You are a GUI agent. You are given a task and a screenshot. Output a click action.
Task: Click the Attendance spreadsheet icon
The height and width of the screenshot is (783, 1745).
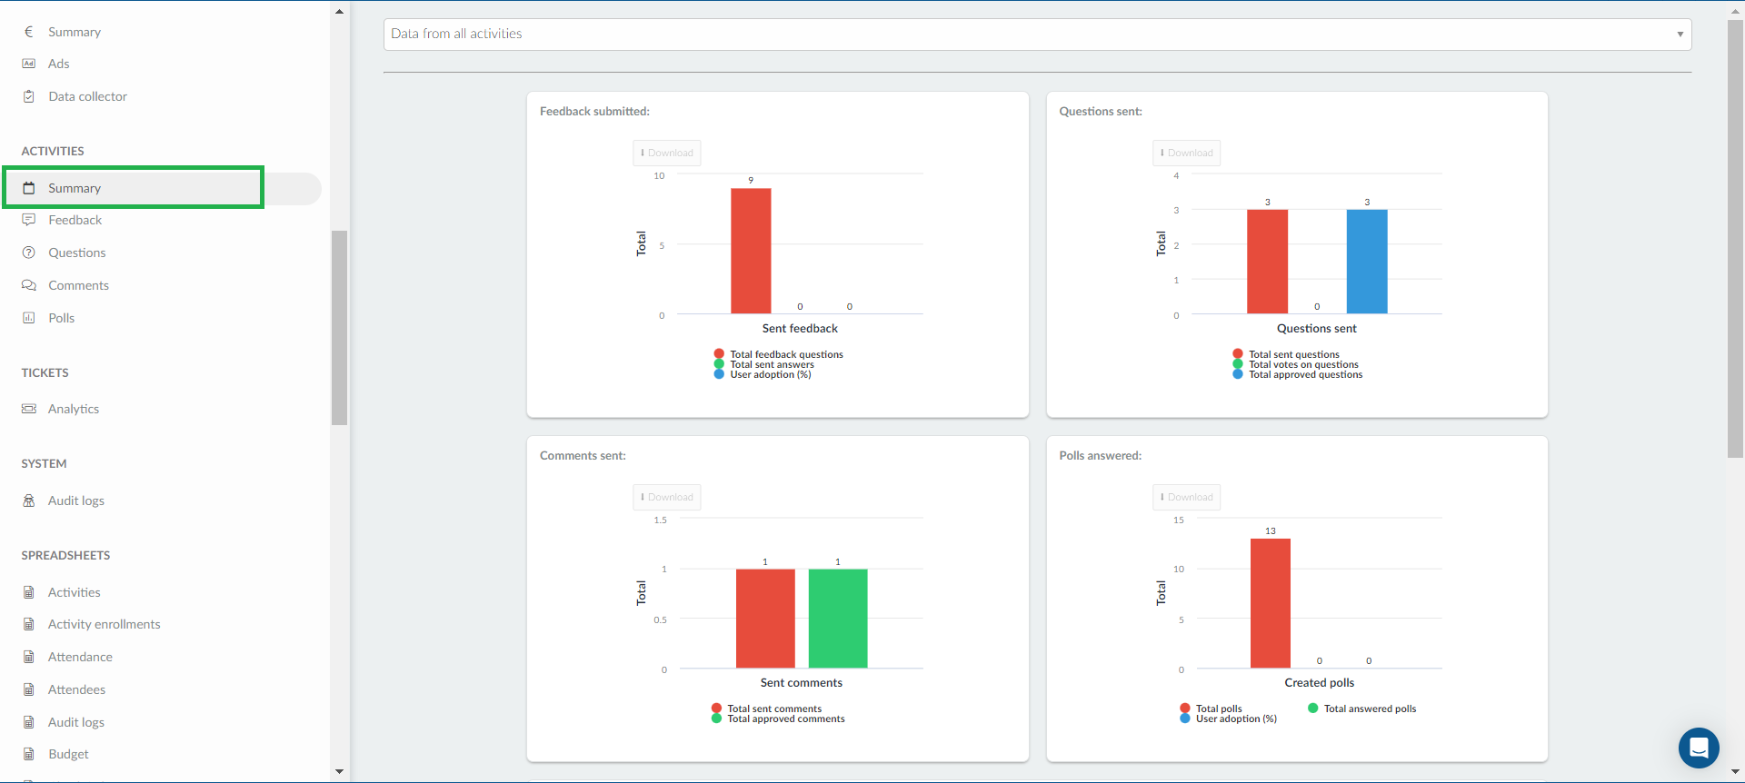point(28,657)
